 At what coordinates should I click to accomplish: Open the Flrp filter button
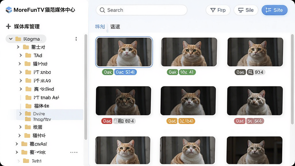click(x=218, y=10)
